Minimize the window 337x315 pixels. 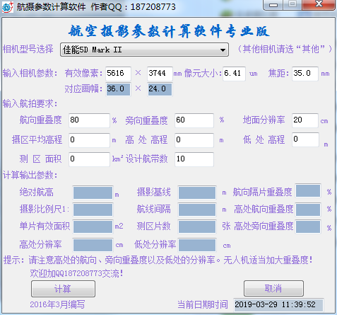(x=273, y=5)
